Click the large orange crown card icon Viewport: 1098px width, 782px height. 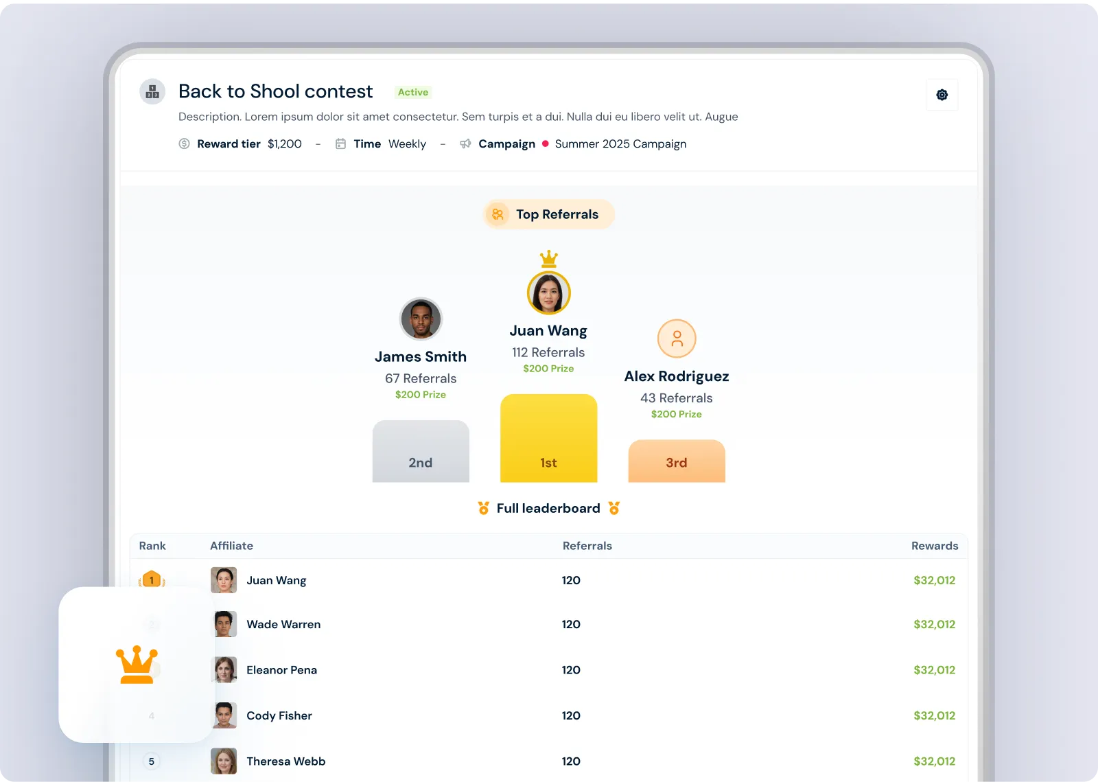pyautogui.click(x=137, y=665)
